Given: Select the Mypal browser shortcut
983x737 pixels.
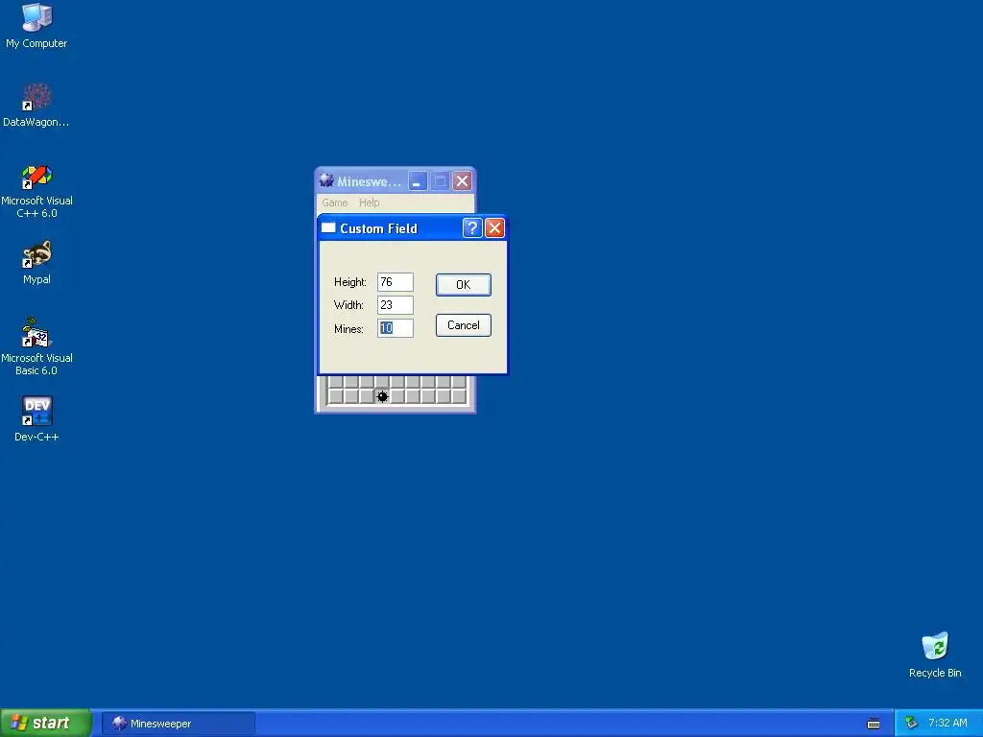Looking at the screenshot, I should 36,263.
